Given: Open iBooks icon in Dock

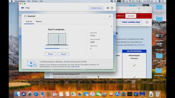Looking at the screenshot, I should coord(111,94).
